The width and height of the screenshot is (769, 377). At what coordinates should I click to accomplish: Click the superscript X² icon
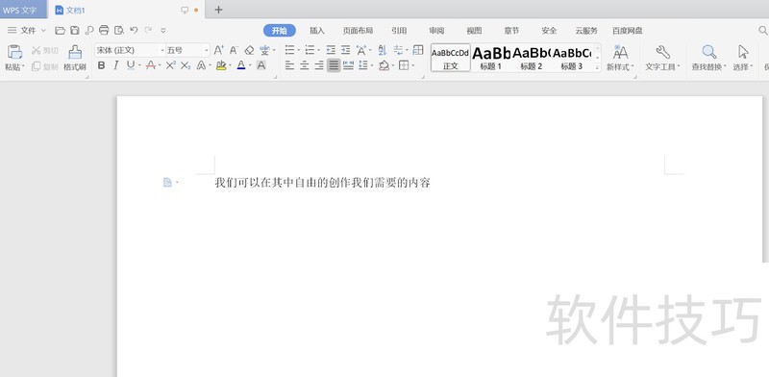(171, 64)
